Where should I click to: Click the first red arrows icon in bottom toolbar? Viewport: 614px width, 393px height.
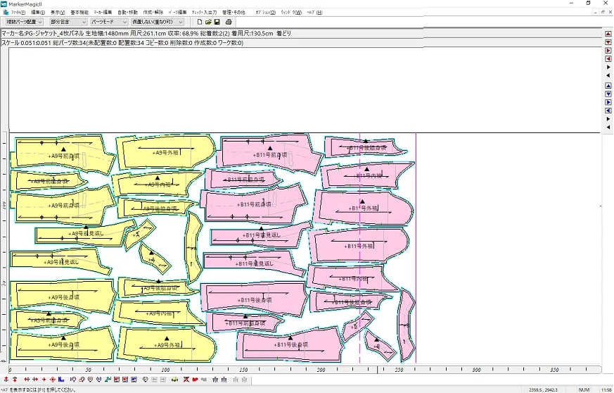click(6, 380)
